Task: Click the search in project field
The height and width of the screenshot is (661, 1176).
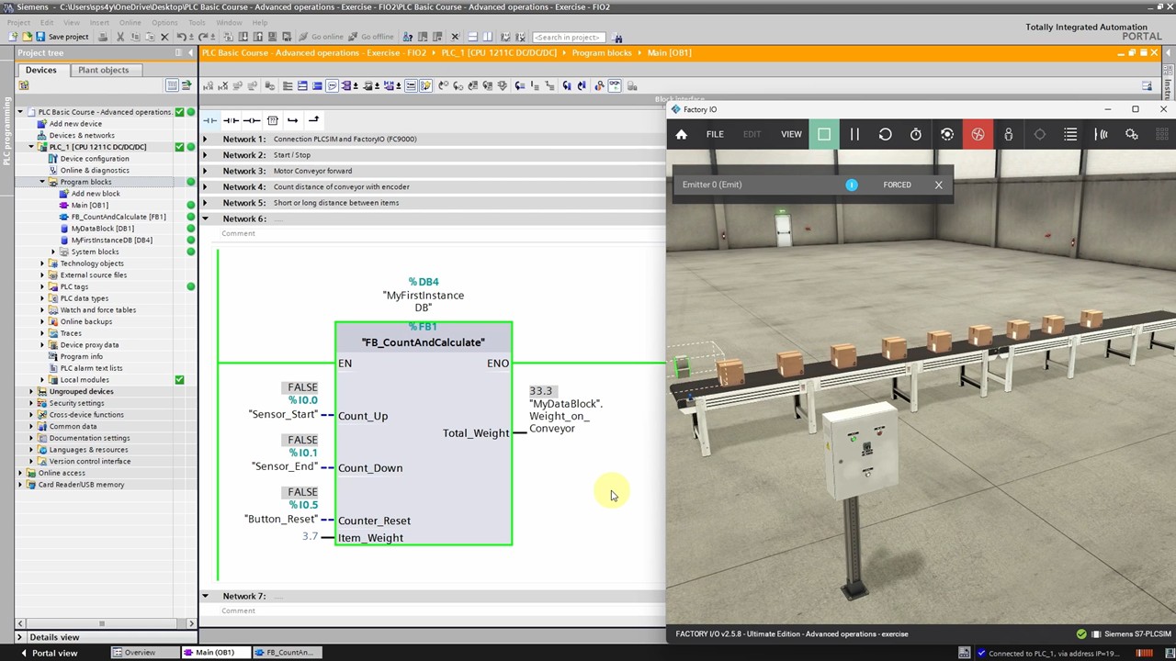Action: click(x=569, y=37)
